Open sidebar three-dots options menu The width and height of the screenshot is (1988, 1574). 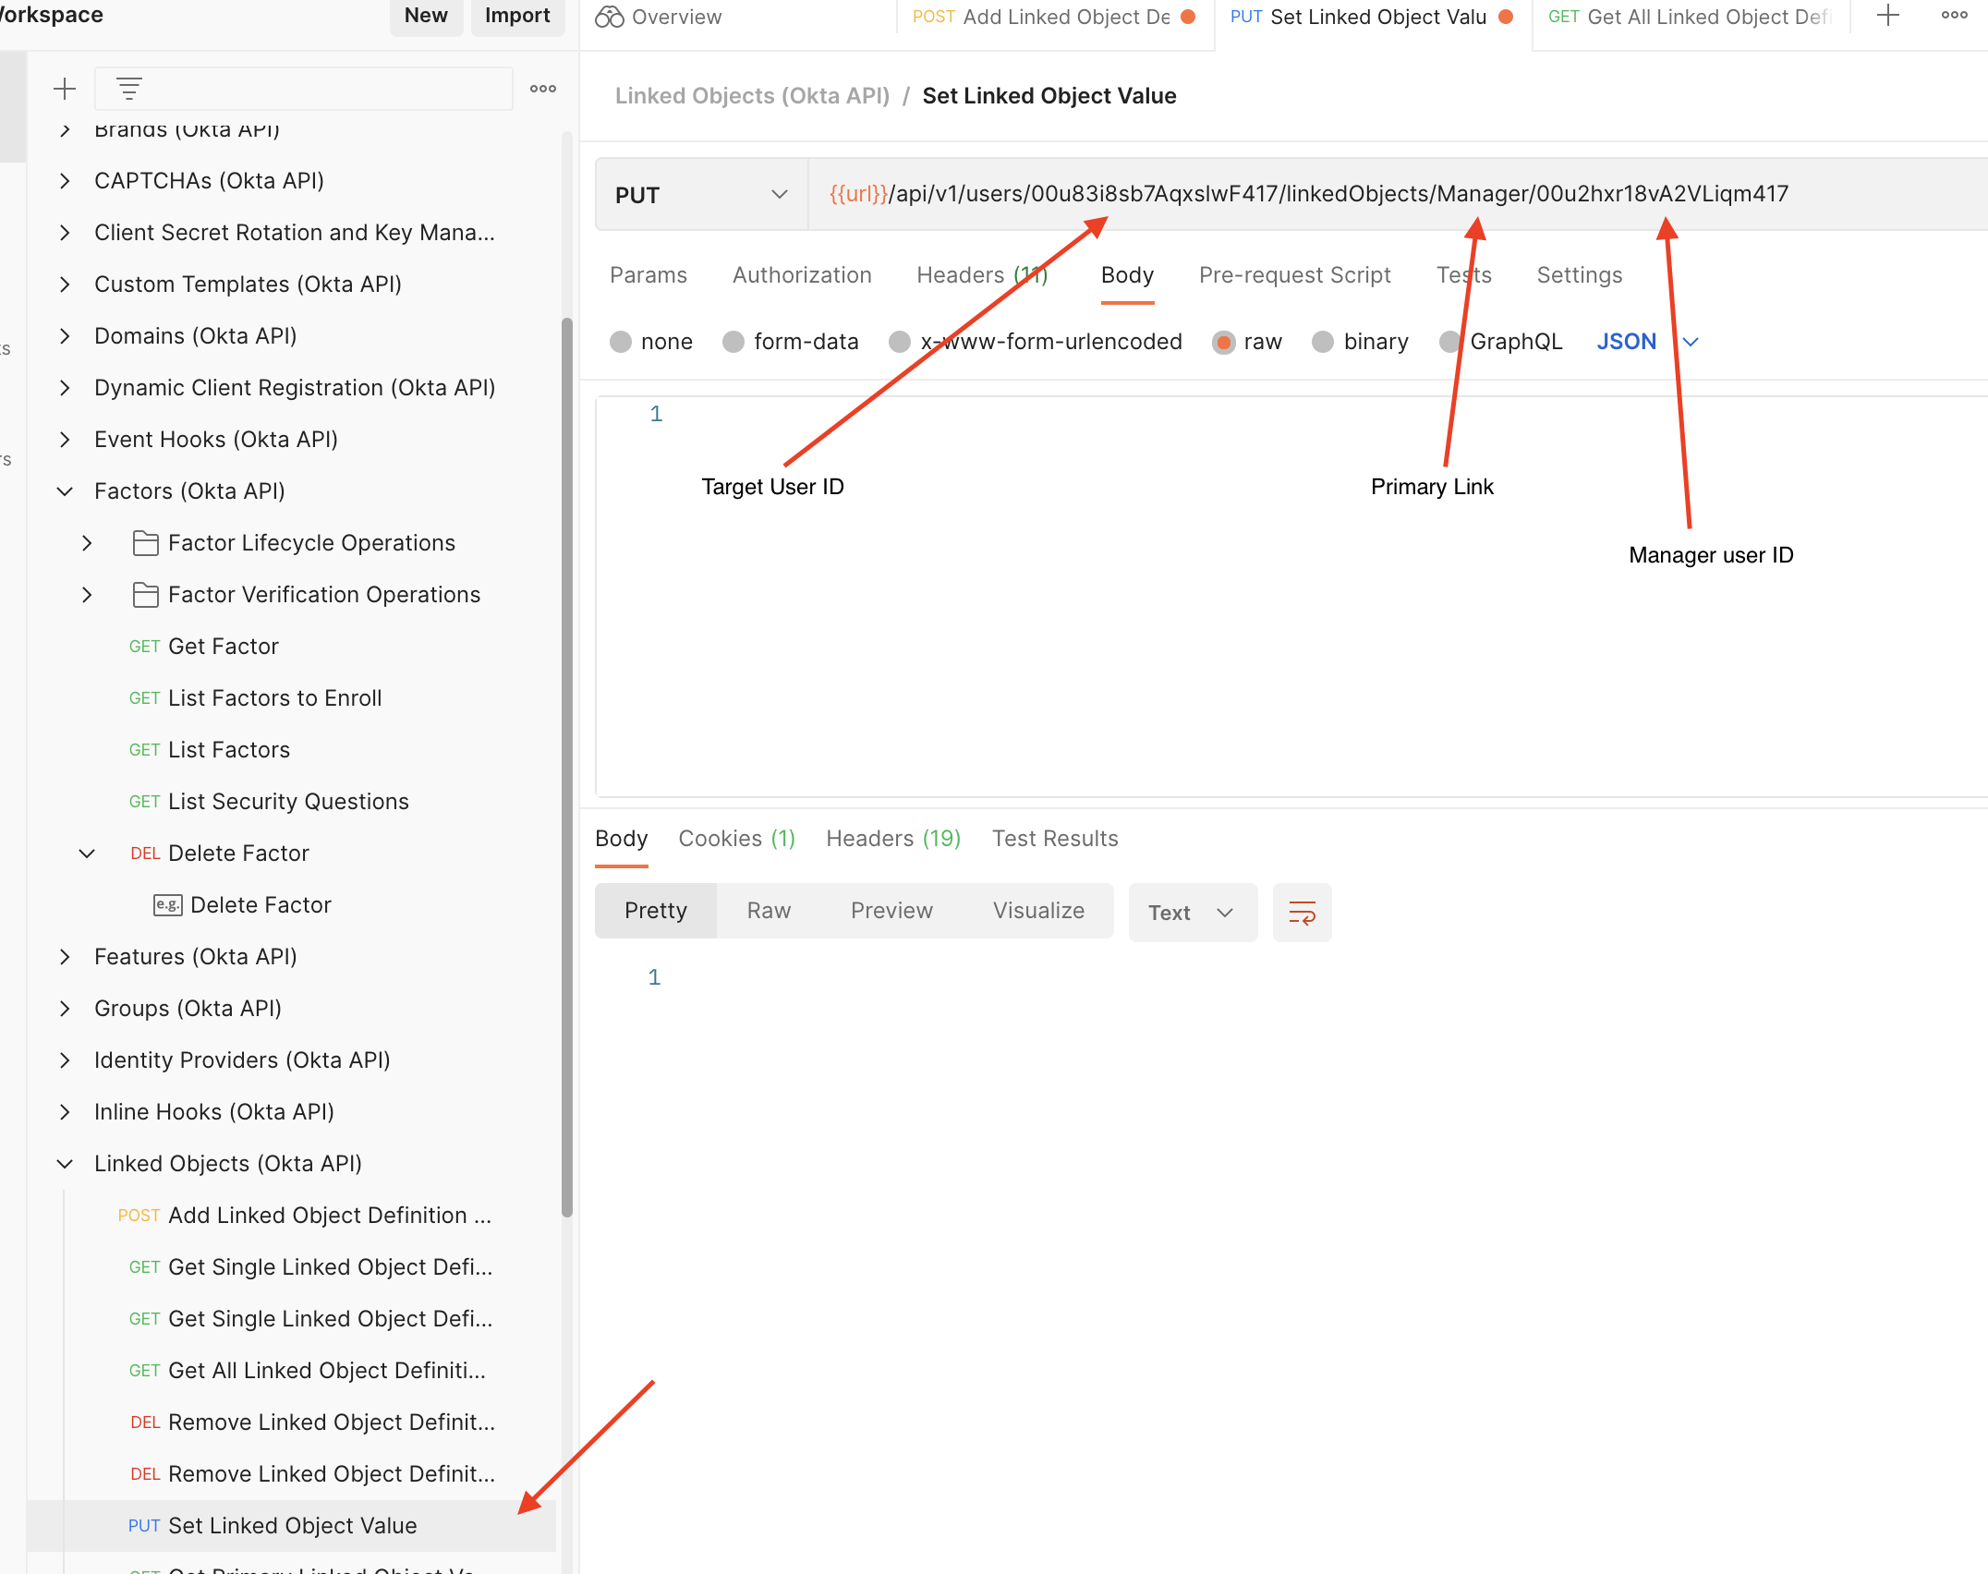click(x=543, y=89)
